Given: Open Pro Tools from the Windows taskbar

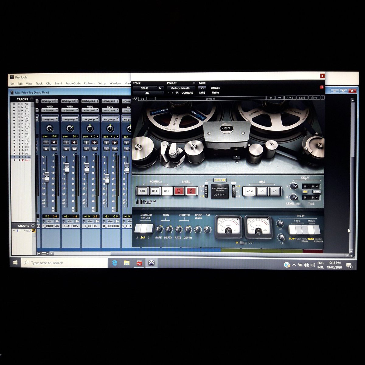Looking at the screenshot, I should [151, 263].
